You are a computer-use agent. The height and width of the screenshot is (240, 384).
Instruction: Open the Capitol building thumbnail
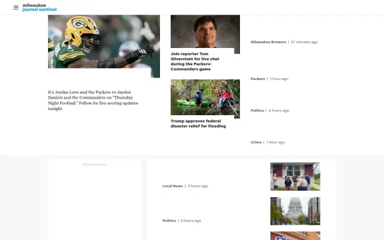pyautogui.click(x=295, y=211)
